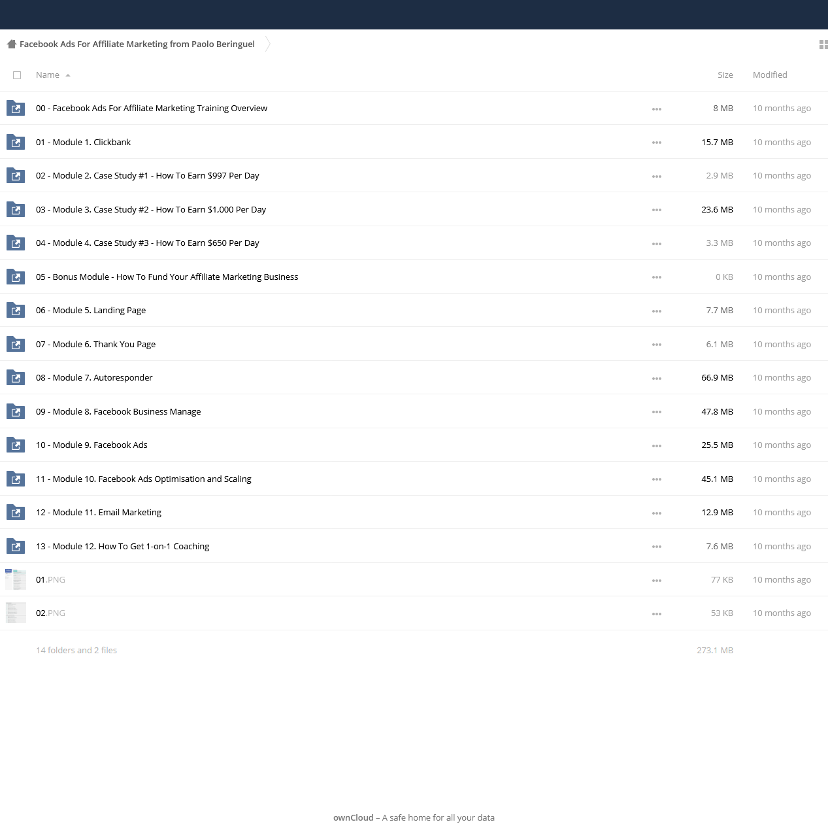828x837 pixels.
Task: Switch to grid view using the top-right icon
Action: point(823,44)
